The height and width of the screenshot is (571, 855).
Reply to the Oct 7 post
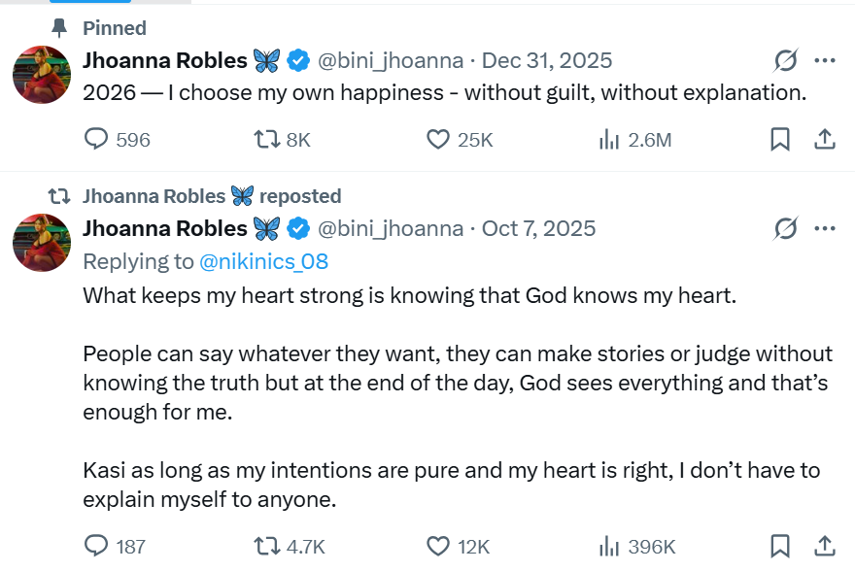coord(97,546)
